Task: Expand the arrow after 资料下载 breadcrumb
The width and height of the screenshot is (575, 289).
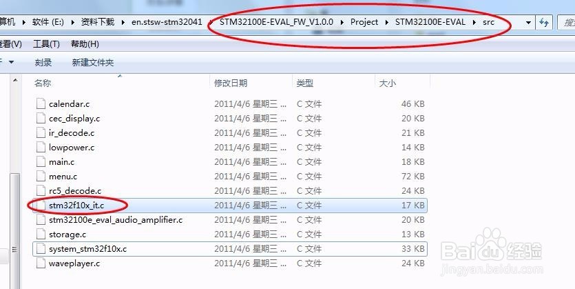Action: [123, 22]
